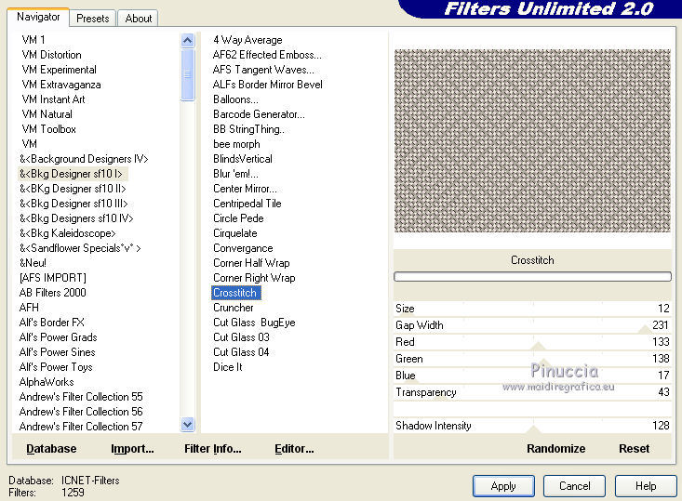Open the Database menu
Viewport: 682px width, 501px height.
pyautogui.click(x=51, y=448)
